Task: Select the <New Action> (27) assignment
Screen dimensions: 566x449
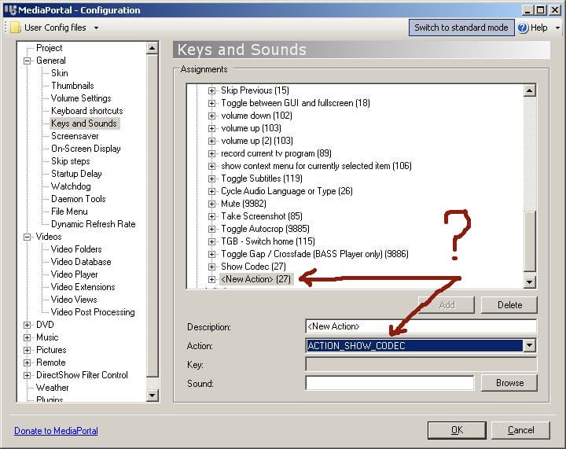Action: 256,279
